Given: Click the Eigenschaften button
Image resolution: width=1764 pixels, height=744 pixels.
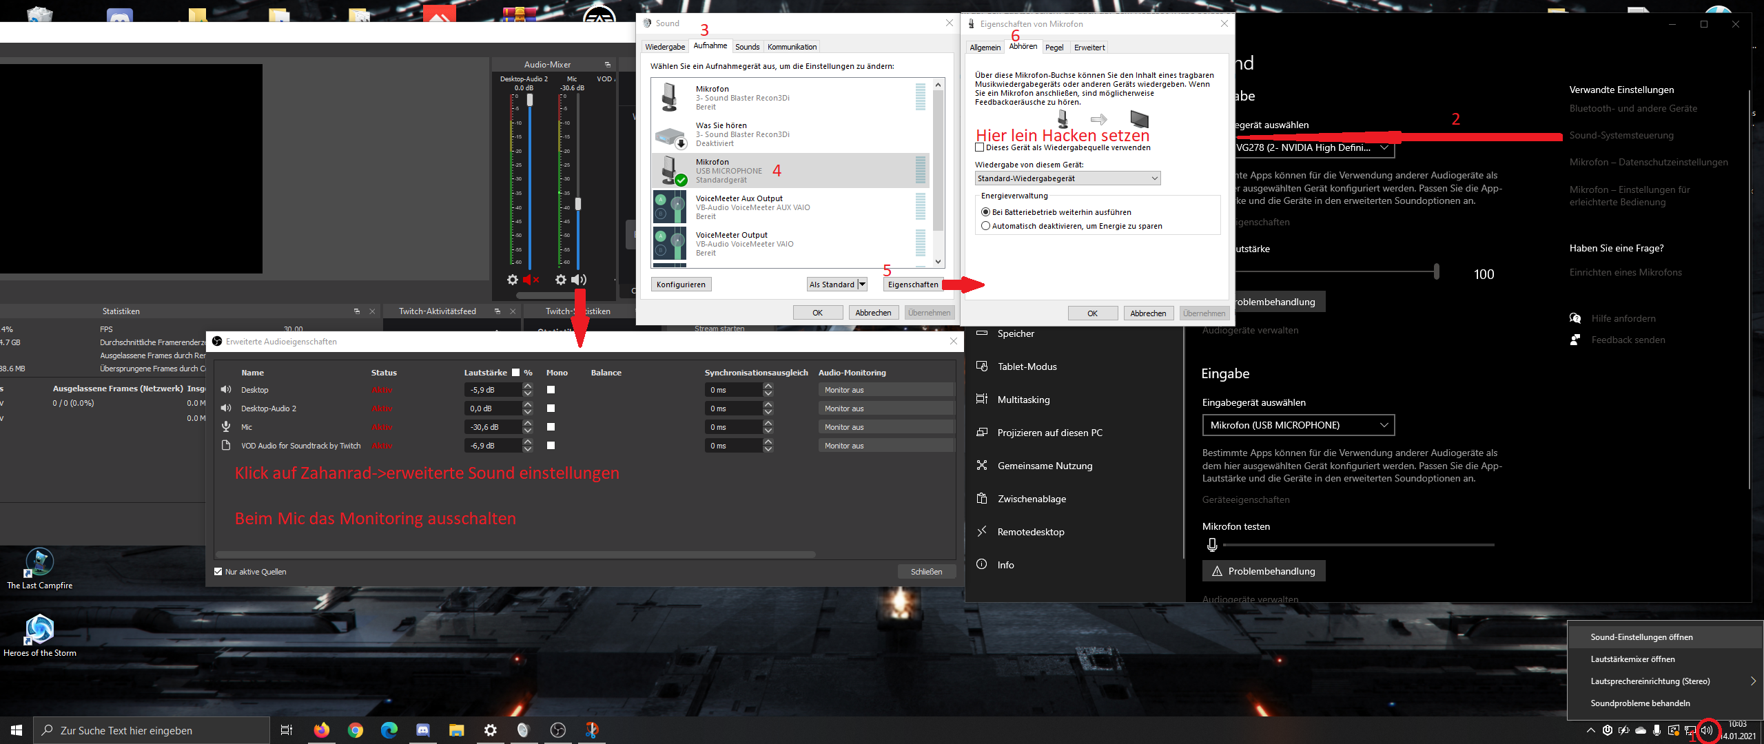Looking at the screenshot, I should click(912, 285).
